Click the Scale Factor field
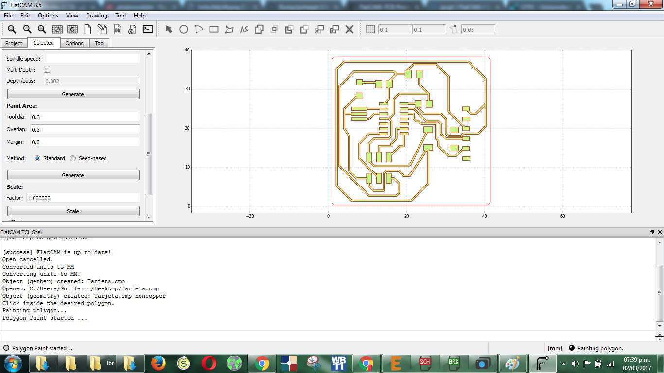664x373 pixels. point(83,198)
